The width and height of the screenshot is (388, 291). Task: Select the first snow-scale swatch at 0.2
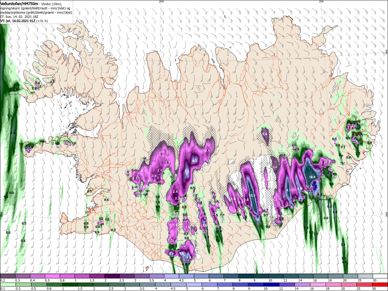coord(8,276)
